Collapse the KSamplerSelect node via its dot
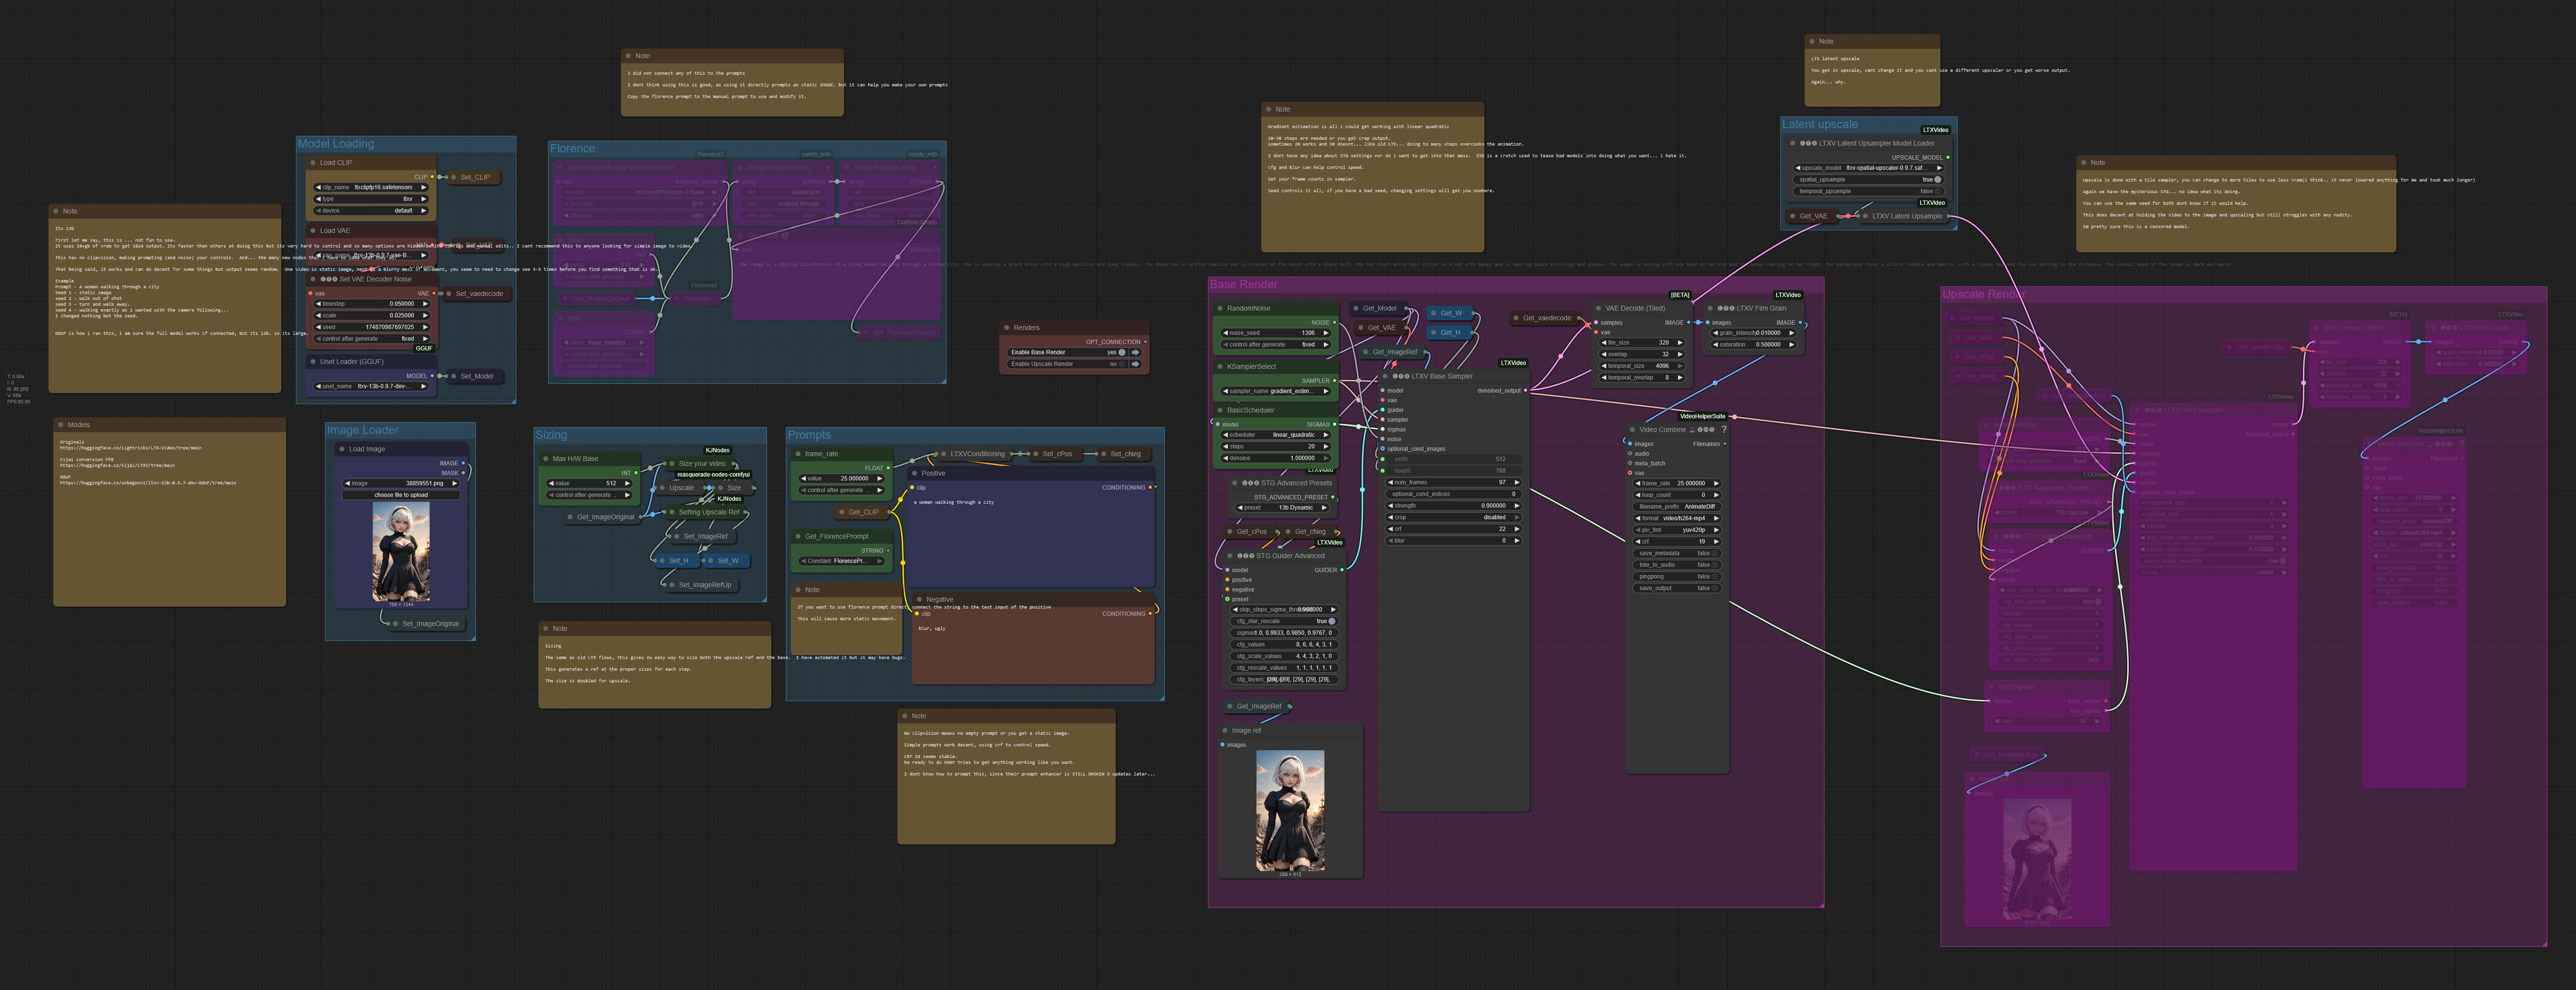 click(1220, 366)
